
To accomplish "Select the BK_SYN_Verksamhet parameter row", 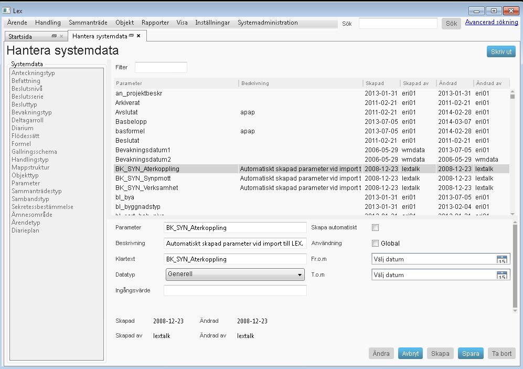I will pos(312,188).
